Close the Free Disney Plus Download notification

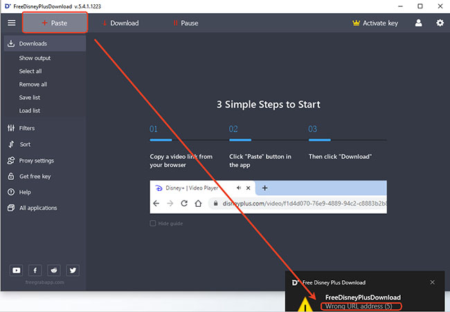[432, 282]
